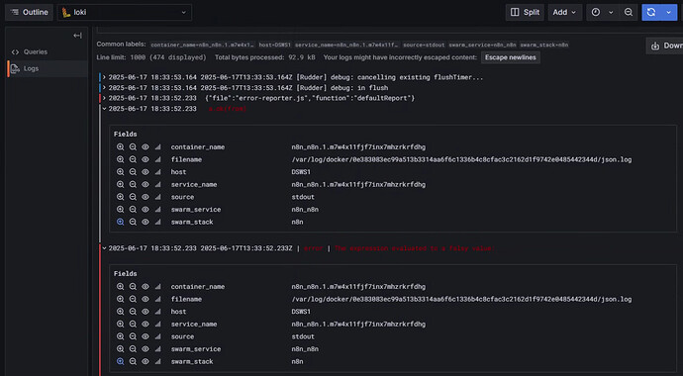Toggle eye icon for first swarm_service field
The width and height of the screenshot is (683, 376).
pyautogui.click(x=146, y=210)
